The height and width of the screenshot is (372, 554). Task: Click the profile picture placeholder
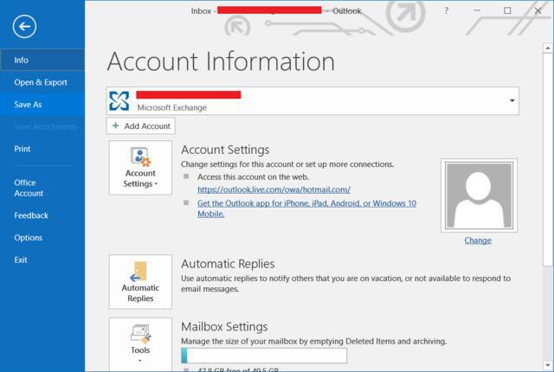479,196
